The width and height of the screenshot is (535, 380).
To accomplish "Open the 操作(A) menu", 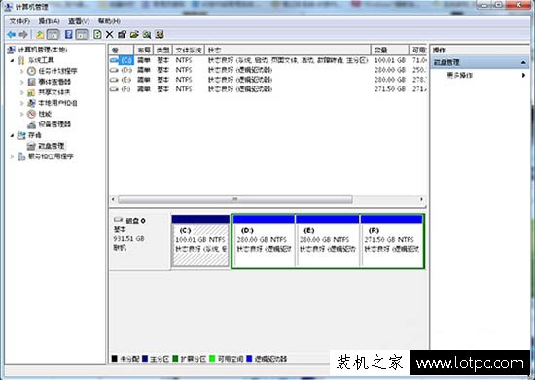I will tap(49, 21).
